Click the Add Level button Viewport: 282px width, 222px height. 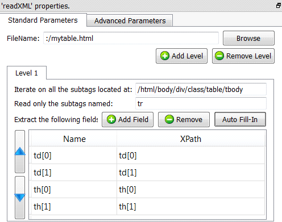point(181,56)
